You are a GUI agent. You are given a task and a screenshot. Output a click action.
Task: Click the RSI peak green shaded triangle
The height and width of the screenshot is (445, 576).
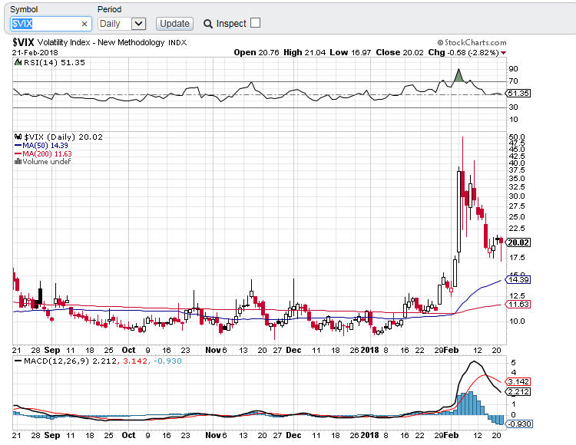coord(458,75)
